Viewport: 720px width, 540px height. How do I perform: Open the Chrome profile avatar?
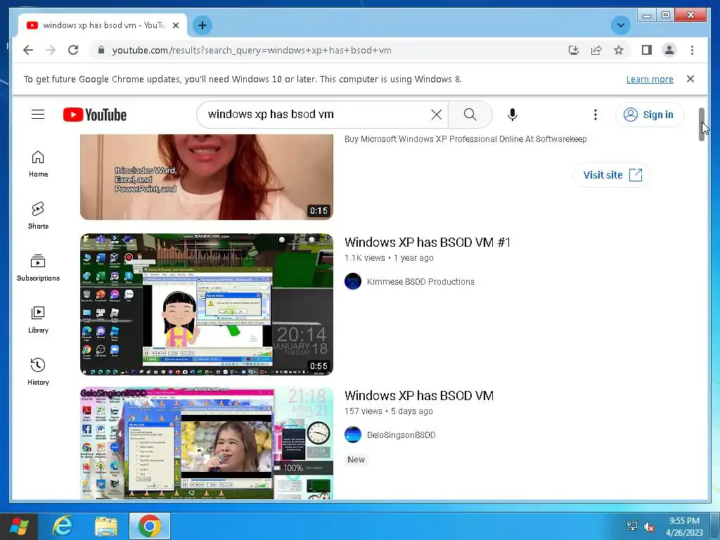click(x=669, y=50)
